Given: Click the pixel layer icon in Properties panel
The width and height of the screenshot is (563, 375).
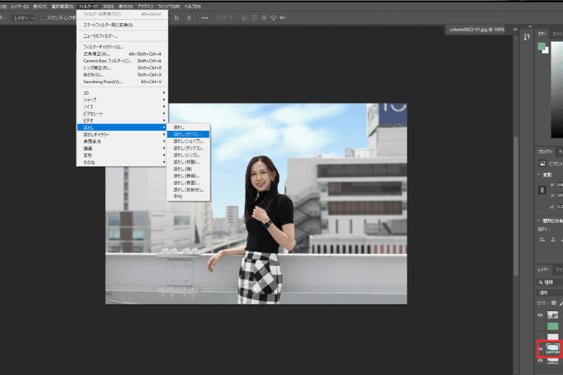Looking at the screenshot, I should click(x=543, y=164).
